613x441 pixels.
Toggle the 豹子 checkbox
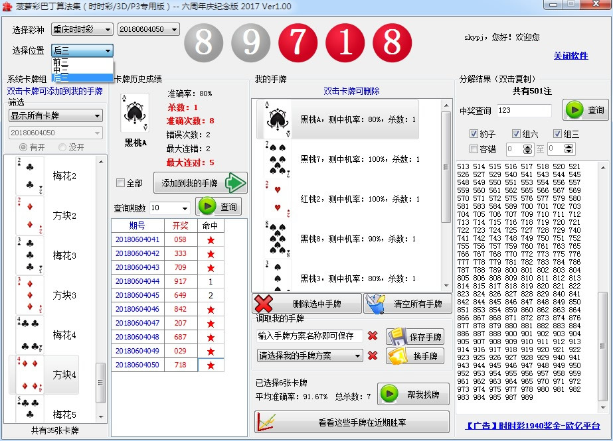[474, 133]
